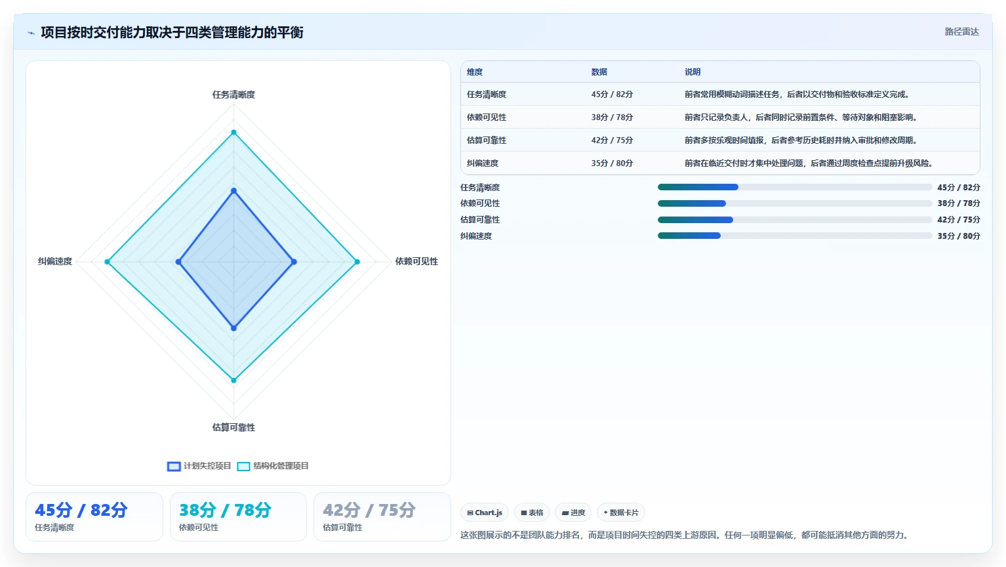1006x567 pixels.
Task: Click the 表格 tag chip
Action: tap(532, 513)
